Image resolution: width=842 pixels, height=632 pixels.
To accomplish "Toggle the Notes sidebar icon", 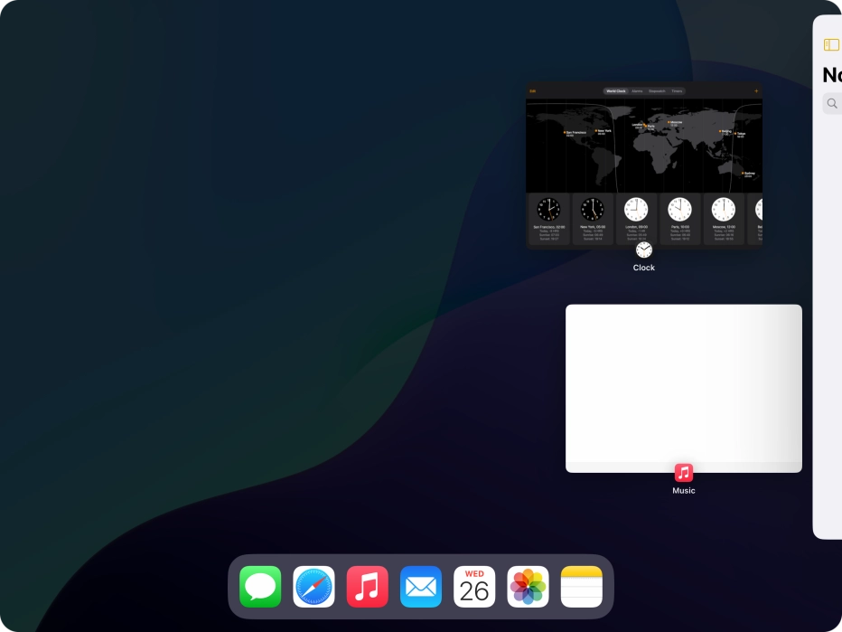I will [x=831, y=45].
